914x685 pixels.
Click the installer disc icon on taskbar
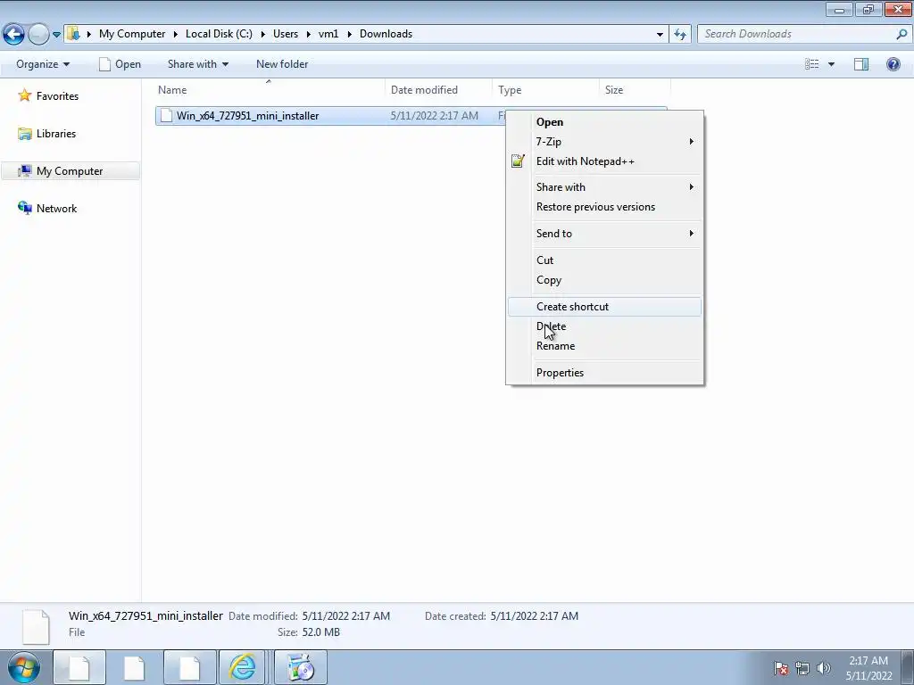coord(301,667)
